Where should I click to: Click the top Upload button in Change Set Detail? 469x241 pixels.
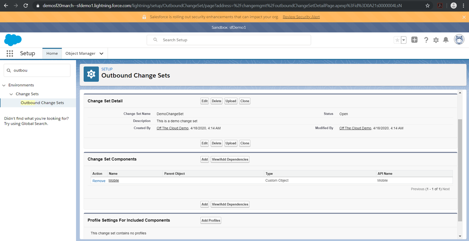pos(231,101)
